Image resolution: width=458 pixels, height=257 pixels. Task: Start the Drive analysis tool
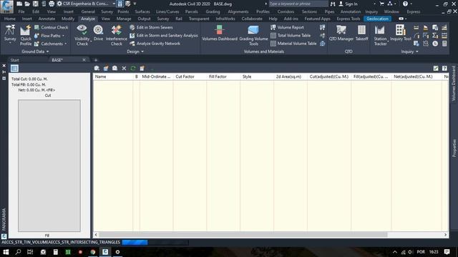coord(98,33)
